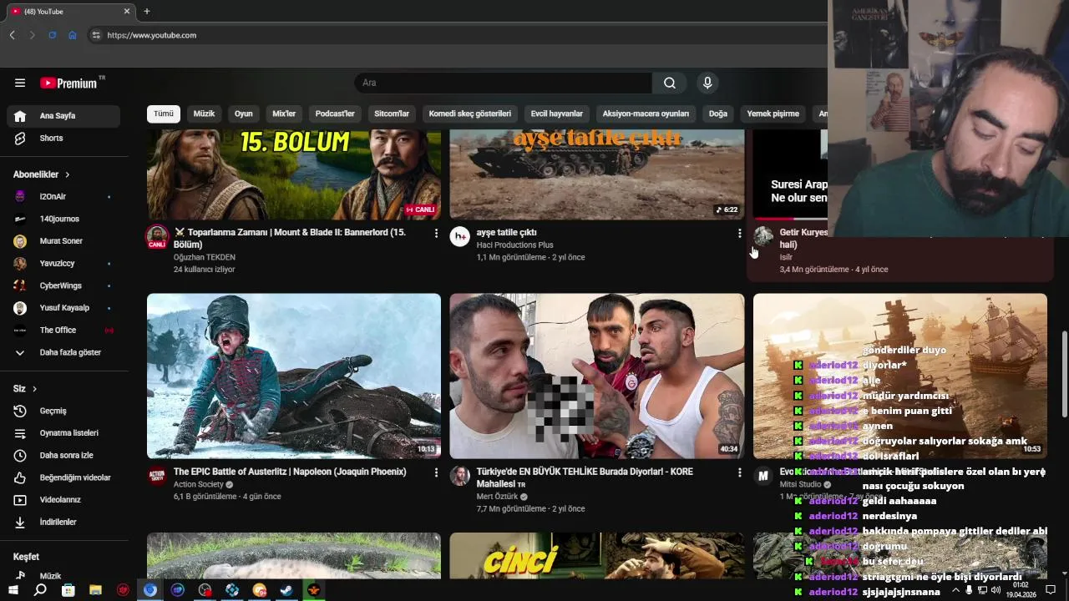Screen dimensions: 1069x601
Task: Expand Siz section header
Action: click(x=25, y=389)
